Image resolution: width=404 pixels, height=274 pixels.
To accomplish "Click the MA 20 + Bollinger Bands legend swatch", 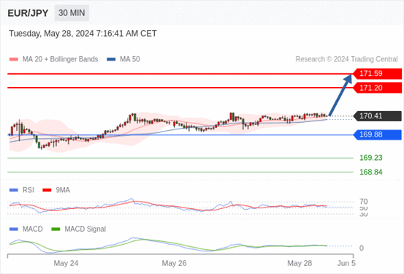I will pos(14,59).
